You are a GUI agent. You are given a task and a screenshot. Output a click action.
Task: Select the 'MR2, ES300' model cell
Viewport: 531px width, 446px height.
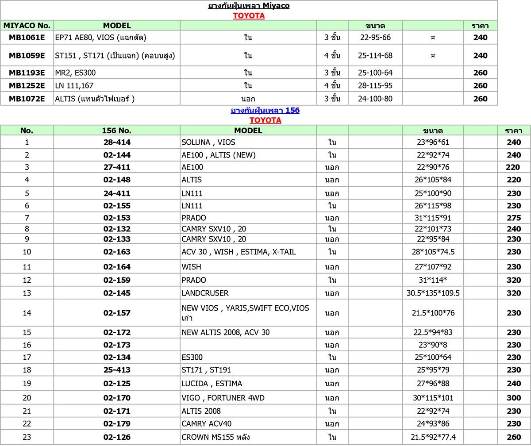pyautogui.click(x=117, y=73)
